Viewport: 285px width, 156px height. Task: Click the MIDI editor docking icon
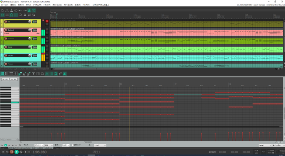[65, 74]
